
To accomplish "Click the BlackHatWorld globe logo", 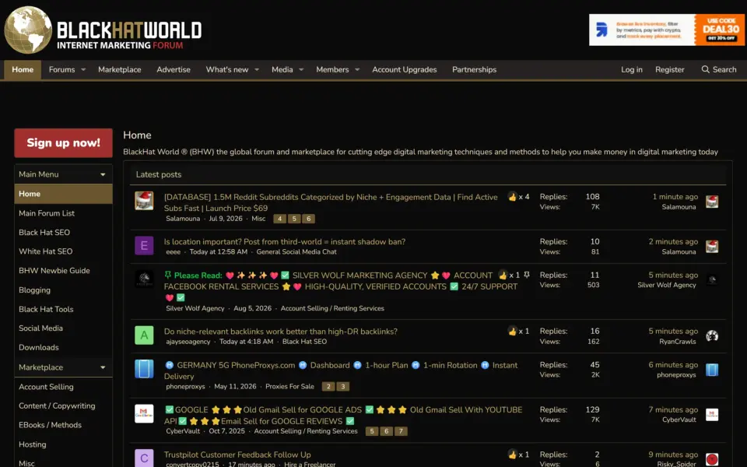I will [x=28, y=30].
